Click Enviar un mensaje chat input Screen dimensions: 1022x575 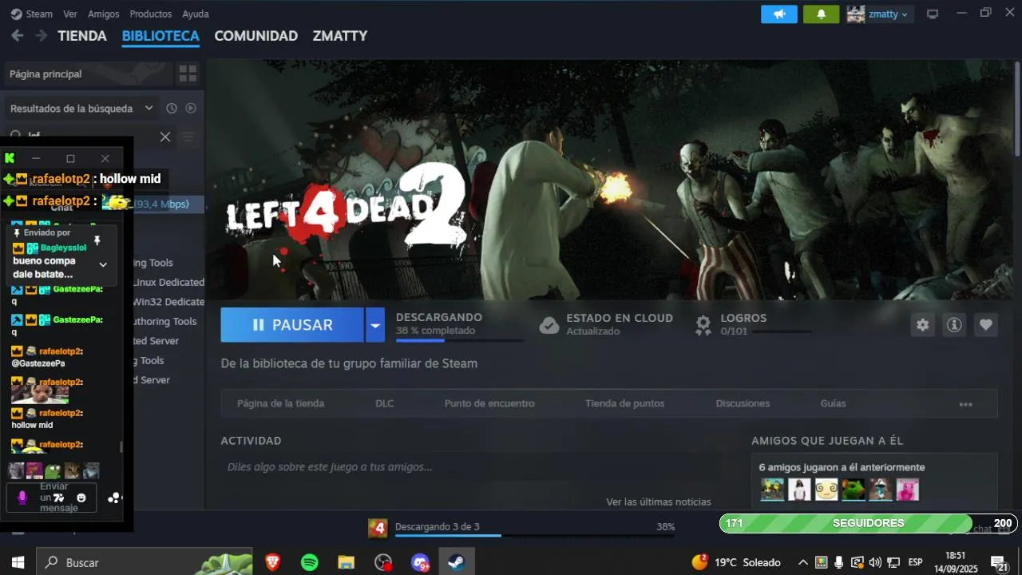(51, 498)
